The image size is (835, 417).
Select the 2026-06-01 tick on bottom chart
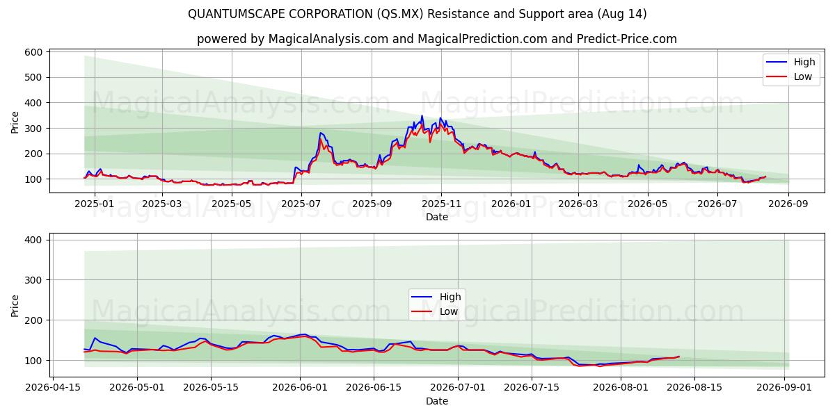pyautogui.click(x=300, y=389)
